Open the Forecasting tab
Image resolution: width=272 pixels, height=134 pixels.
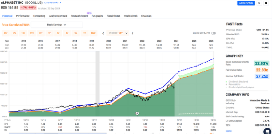pyautogui.click(x=39, y=16)
